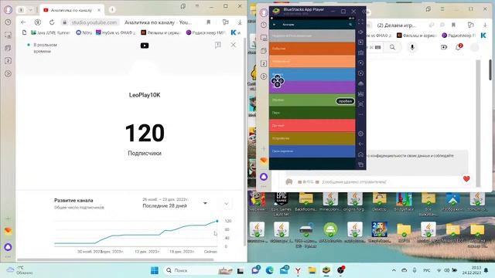Select the red category row in BlueStacks
Screen dimensions: 495x278
click(x=312, y=125)
